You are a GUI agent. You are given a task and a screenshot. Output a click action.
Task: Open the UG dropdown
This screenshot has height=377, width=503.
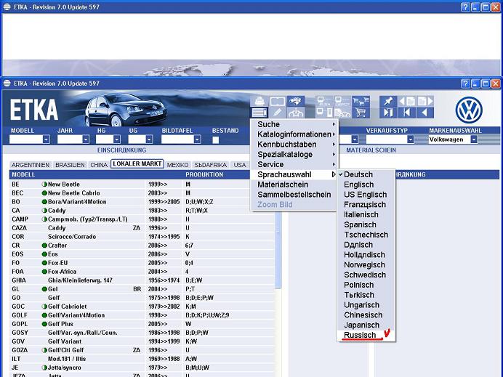point(149,139)
